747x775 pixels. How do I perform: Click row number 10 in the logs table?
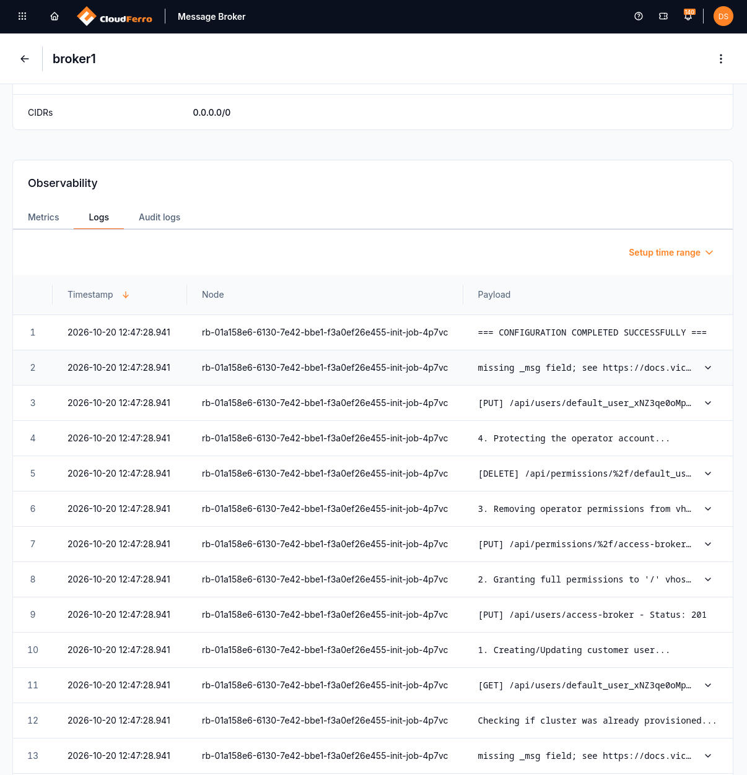coord(33,650)
